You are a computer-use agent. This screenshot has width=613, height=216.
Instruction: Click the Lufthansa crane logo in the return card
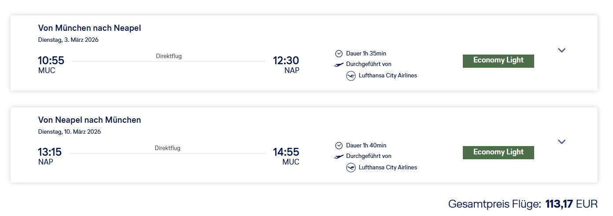351,168
